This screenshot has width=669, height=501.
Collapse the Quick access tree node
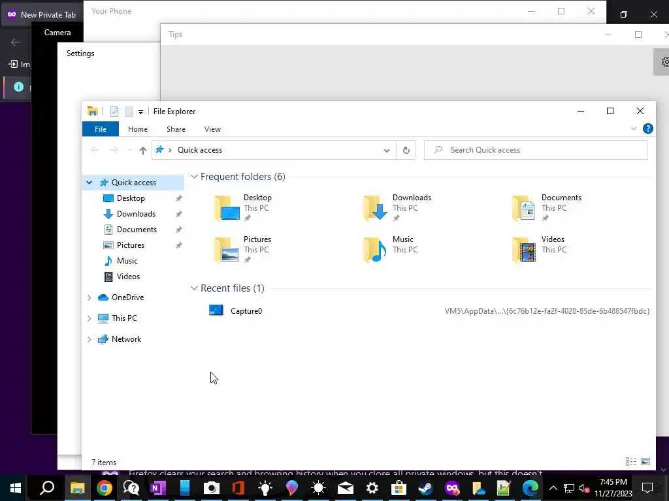89,183
